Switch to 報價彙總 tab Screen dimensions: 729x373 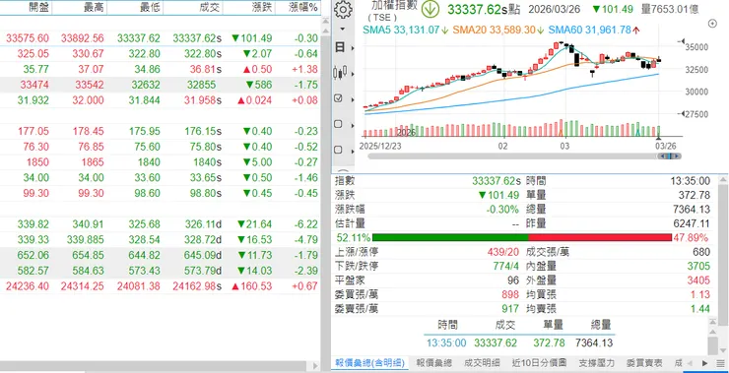433,363
